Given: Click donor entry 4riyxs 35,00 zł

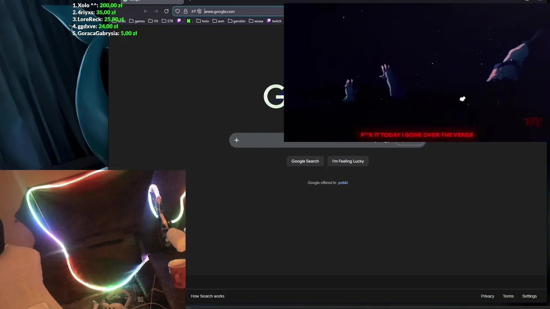Looking at the screenshot, I should pyautogui.click(x=94, y=12).
